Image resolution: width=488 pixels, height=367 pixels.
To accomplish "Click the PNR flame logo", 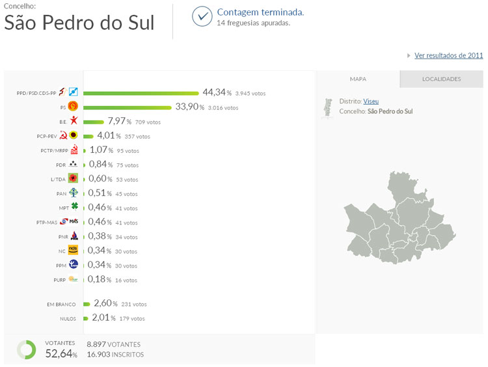I will 74,236.
